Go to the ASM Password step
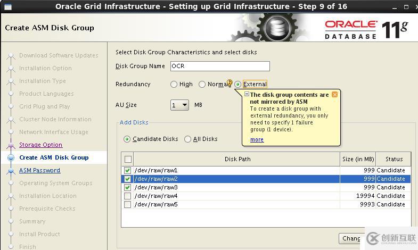Image resolution: width=418 pixels, height=250 pixels. pyautogui.click(x=39, y=171)
